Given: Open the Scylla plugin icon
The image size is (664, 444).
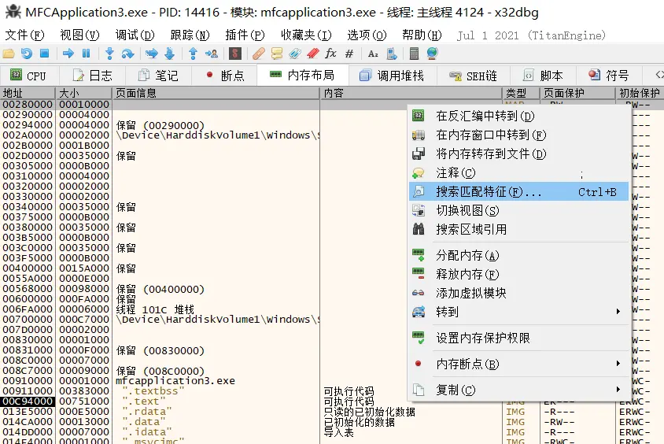Looking at the screenshot, I should [x=234, y=54].
